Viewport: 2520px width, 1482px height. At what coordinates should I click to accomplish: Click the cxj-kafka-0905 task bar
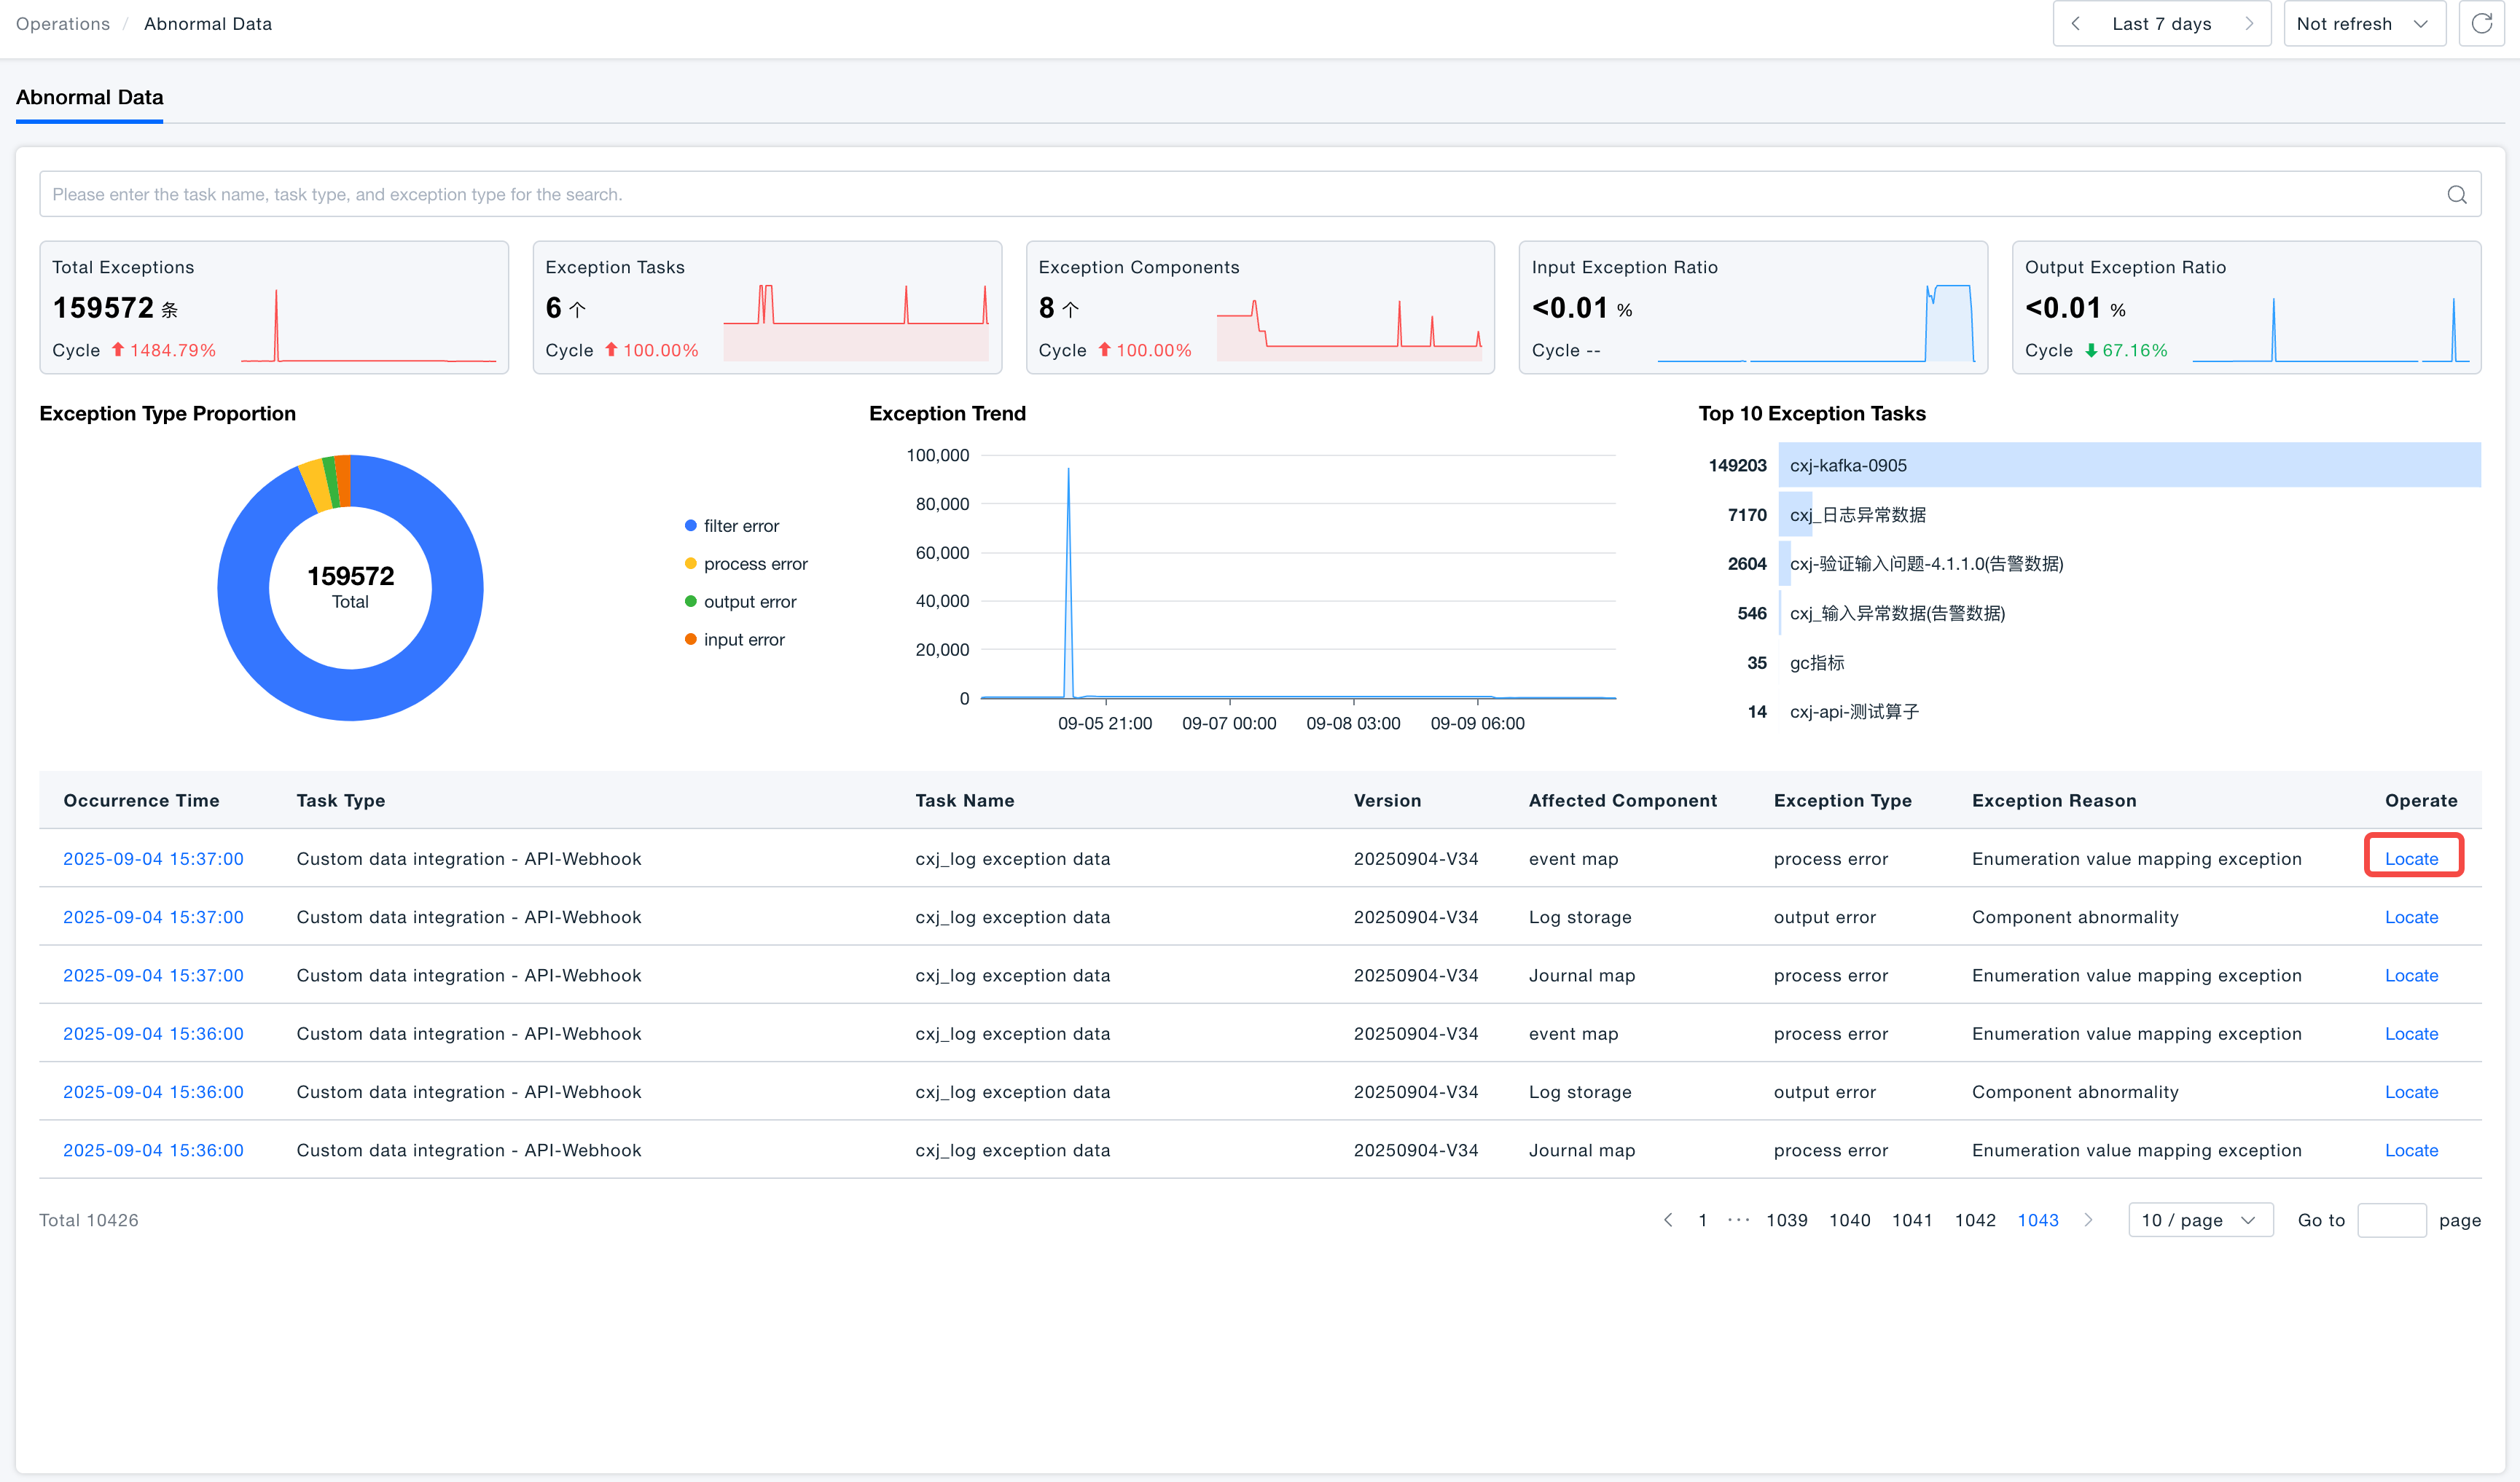[x=2128, y=465]
